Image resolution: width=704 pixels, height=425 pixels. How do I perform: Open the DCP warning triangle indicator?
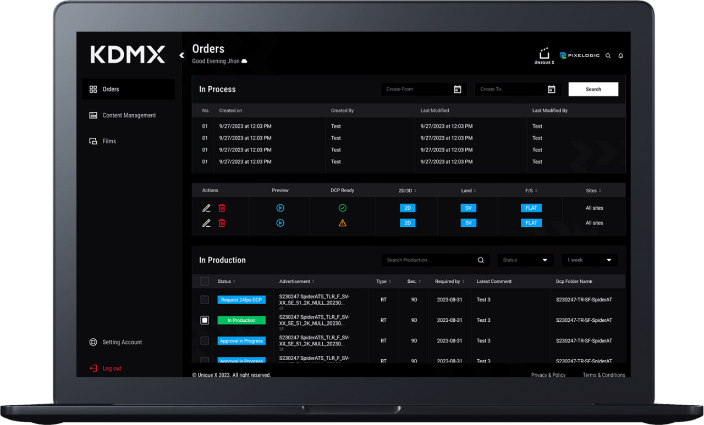click(343, 222)
